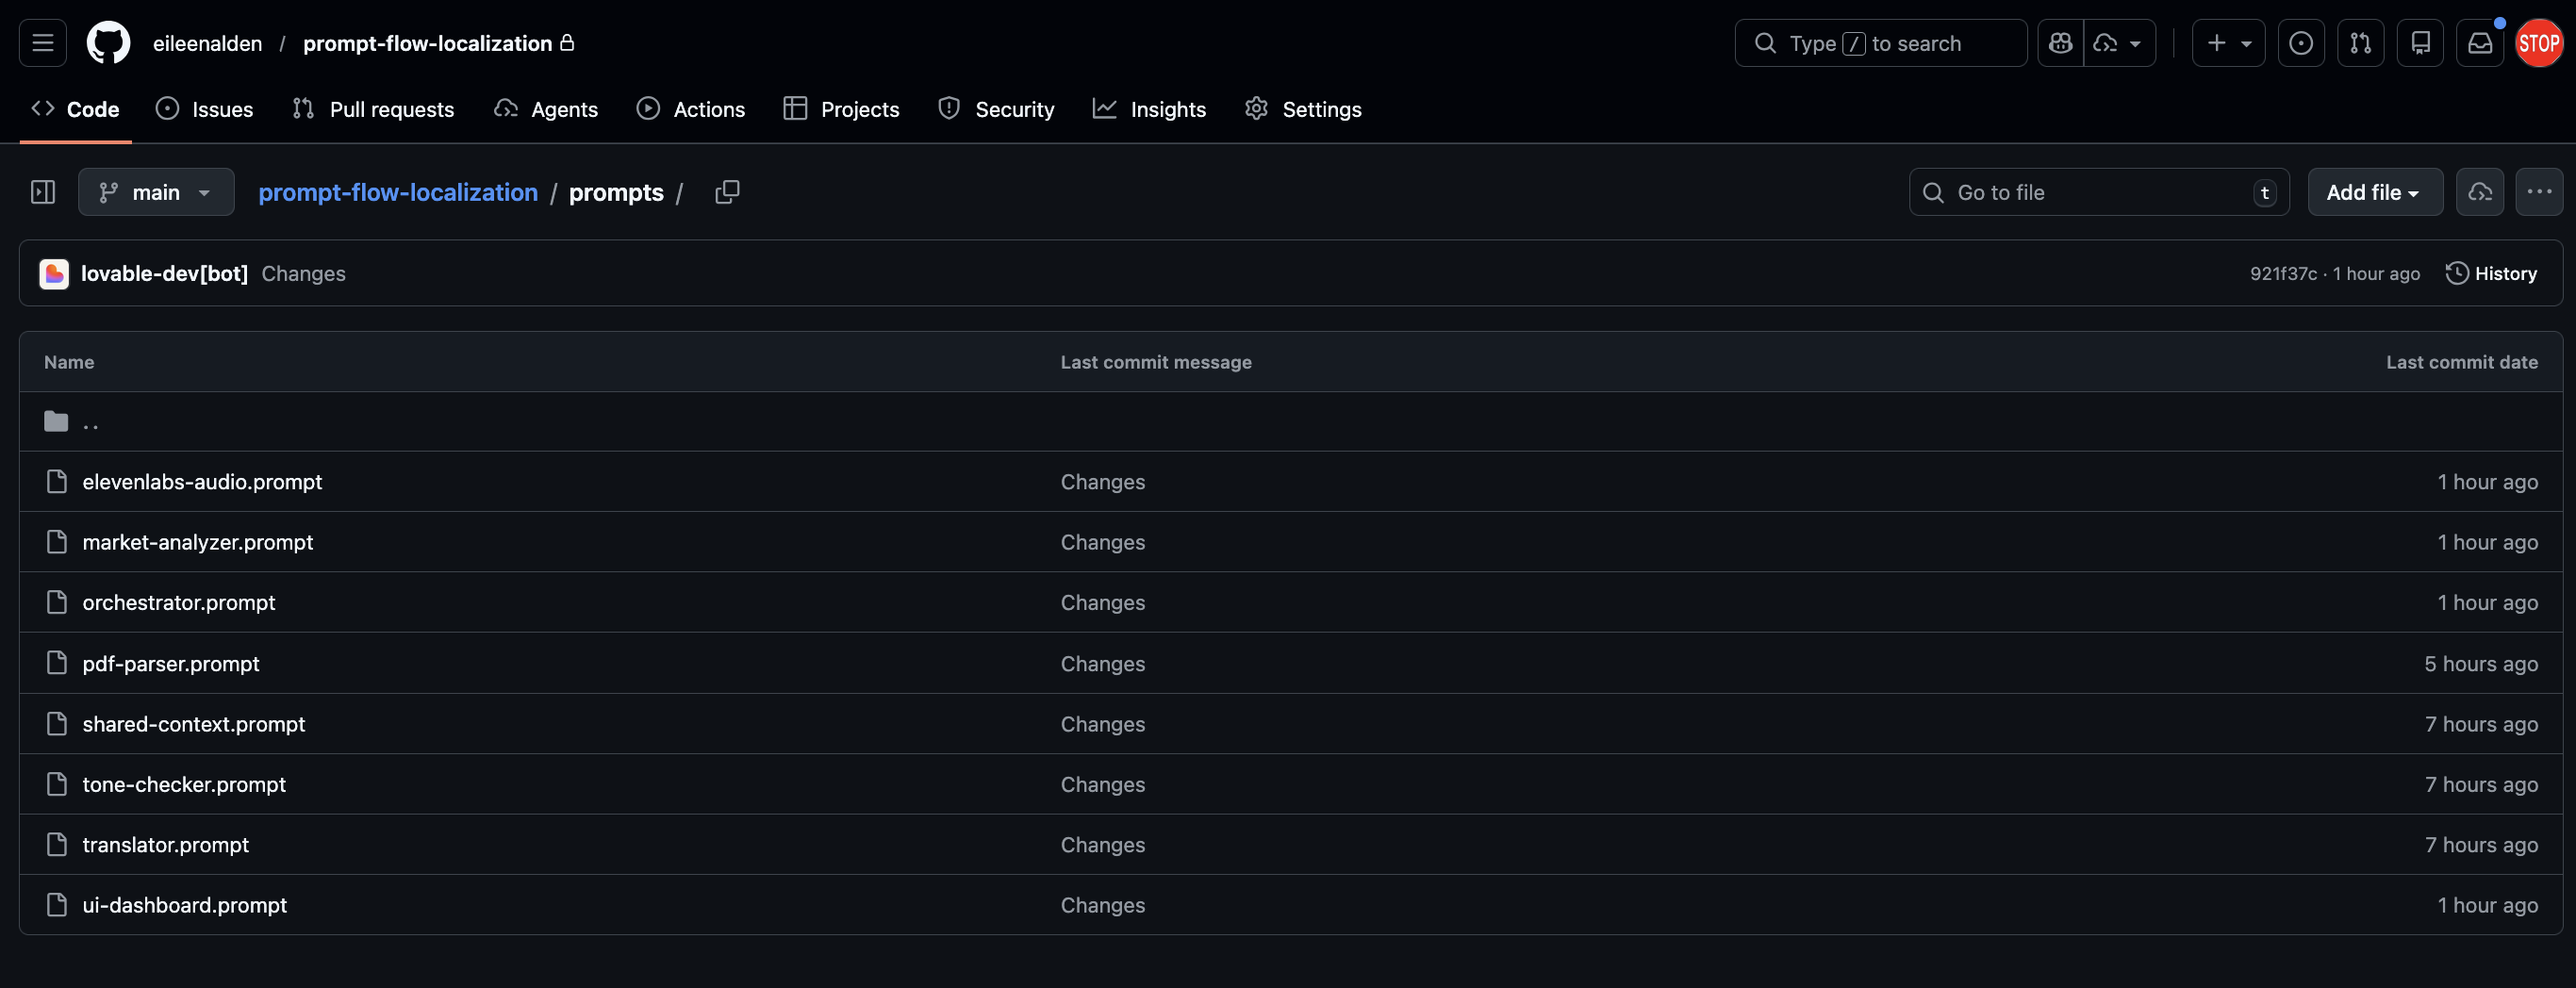Open the eileenalden owner profile link
Image resolution: width=2576 pixels, height=988 pixels.
[x=207, y=43]
